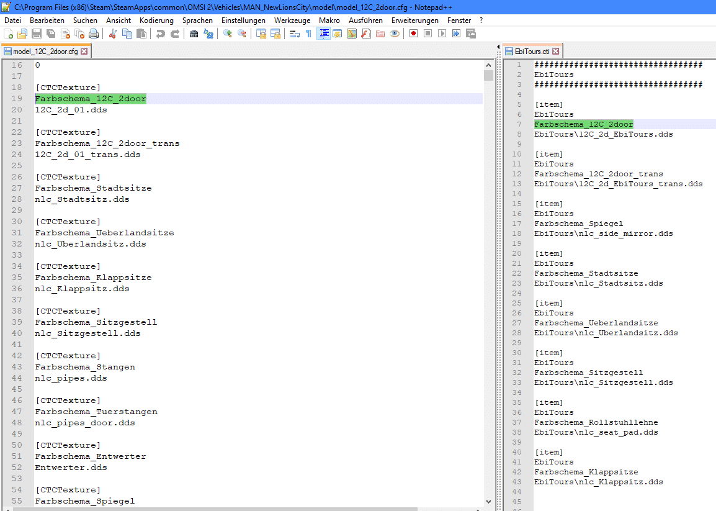Open the Kodierung menu
This screenshot has height=511, width=716.
pos(156,20)
